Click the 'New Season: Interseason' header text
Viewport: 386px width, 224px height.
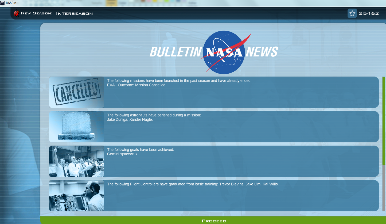coord(57,13)
